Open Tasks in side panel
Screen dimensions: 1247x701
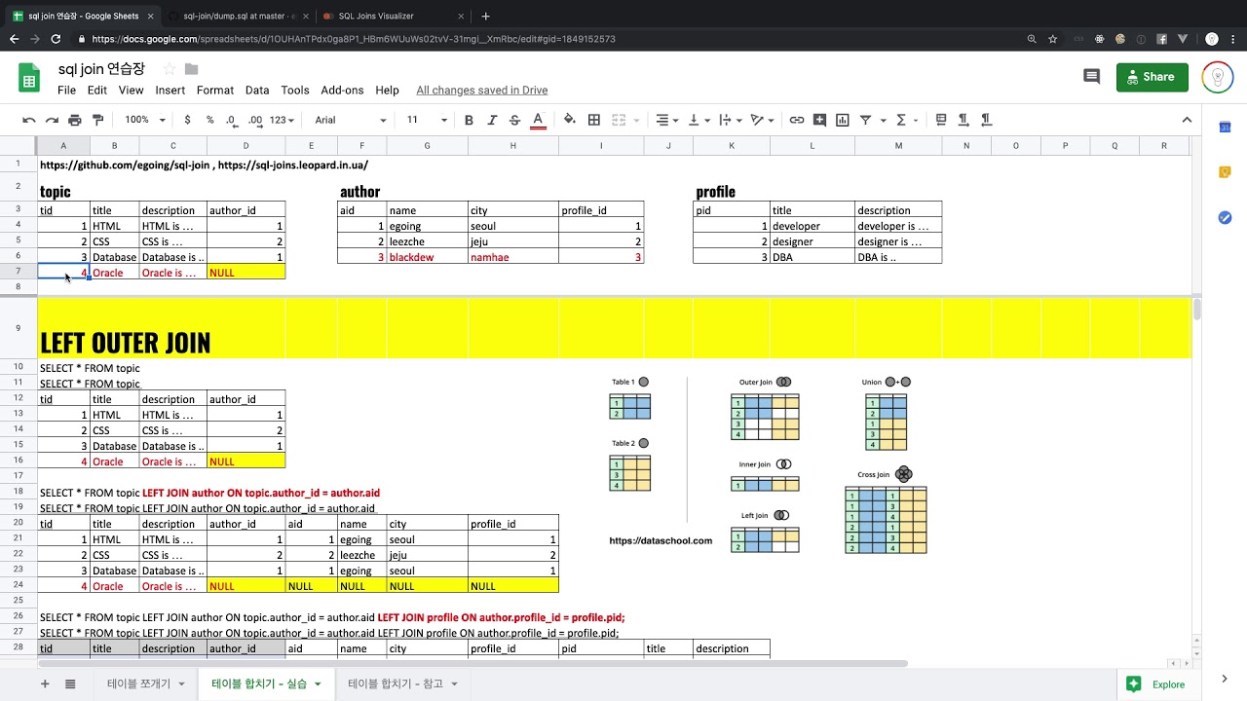tap(1226, 217)
